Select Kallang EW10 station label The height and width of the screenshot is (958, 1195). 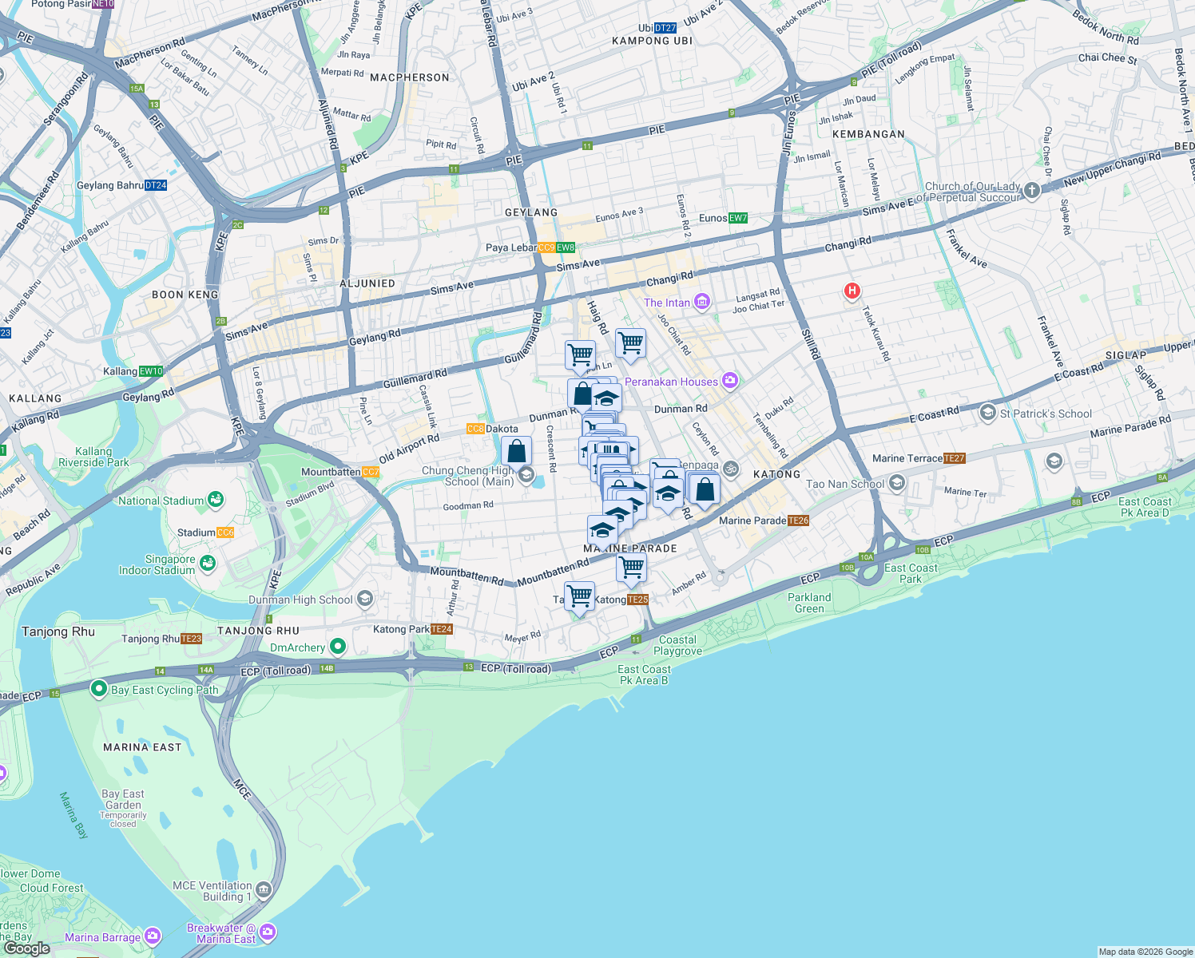pyautogui.click(x=133, y=371)
